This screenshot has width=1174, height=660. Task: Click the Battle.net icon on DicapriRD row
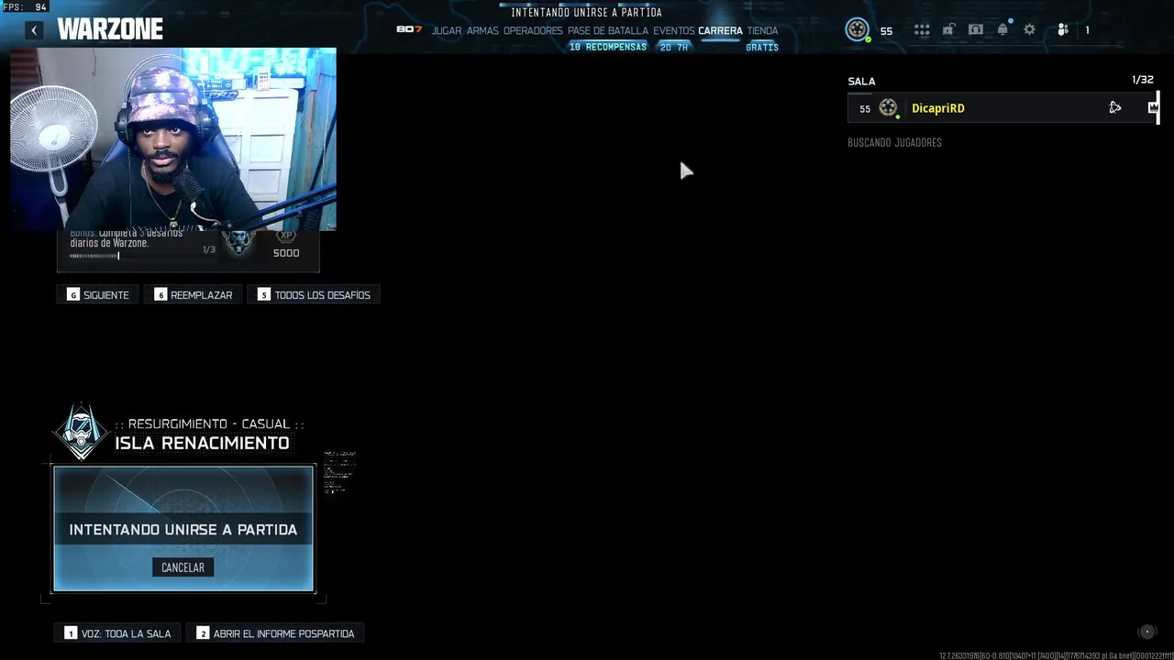coord(1115,108)
